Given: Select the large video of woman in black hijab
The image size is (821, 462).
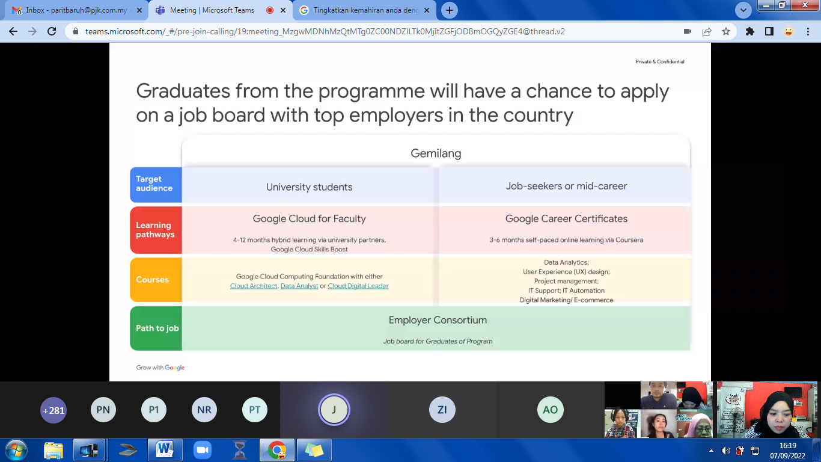Looking at the screenshot, I should [768, 410].
